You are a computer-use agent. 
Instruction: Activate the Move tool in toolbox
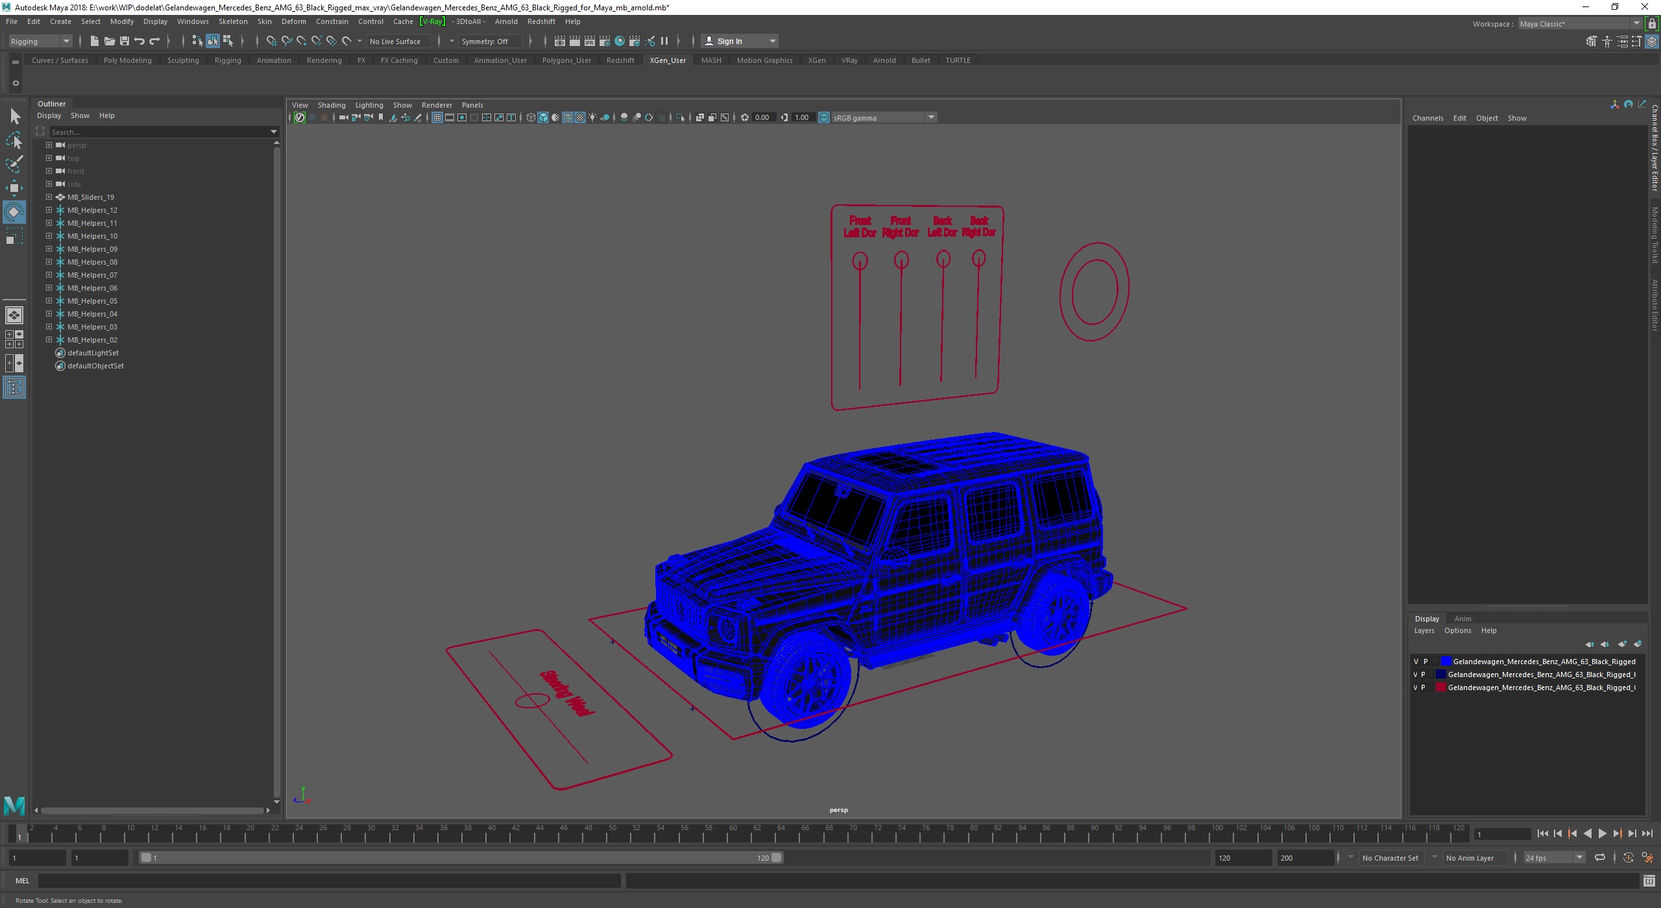pyautogui.click(x=14, y=188)
